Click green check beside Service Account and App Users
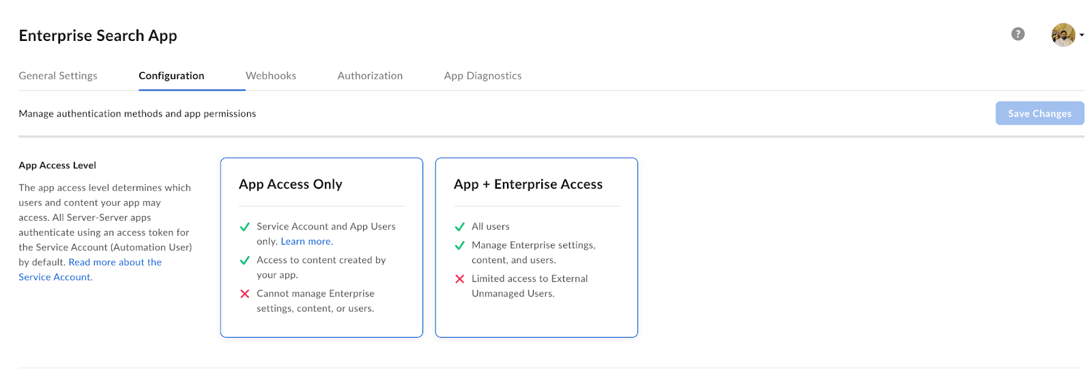This screenshot has width=1092, height=374. click(x=245, y=227)
